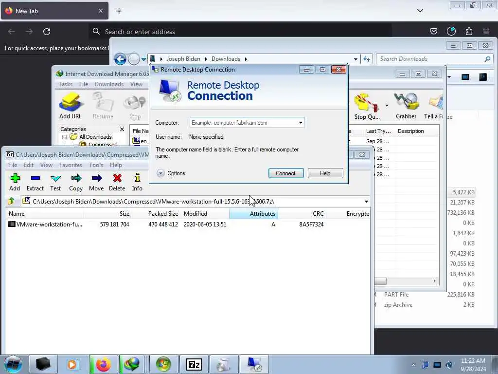498x374 pixels.
Task: Run Test on the archive in 7-Zip
Action: [55, 182]
